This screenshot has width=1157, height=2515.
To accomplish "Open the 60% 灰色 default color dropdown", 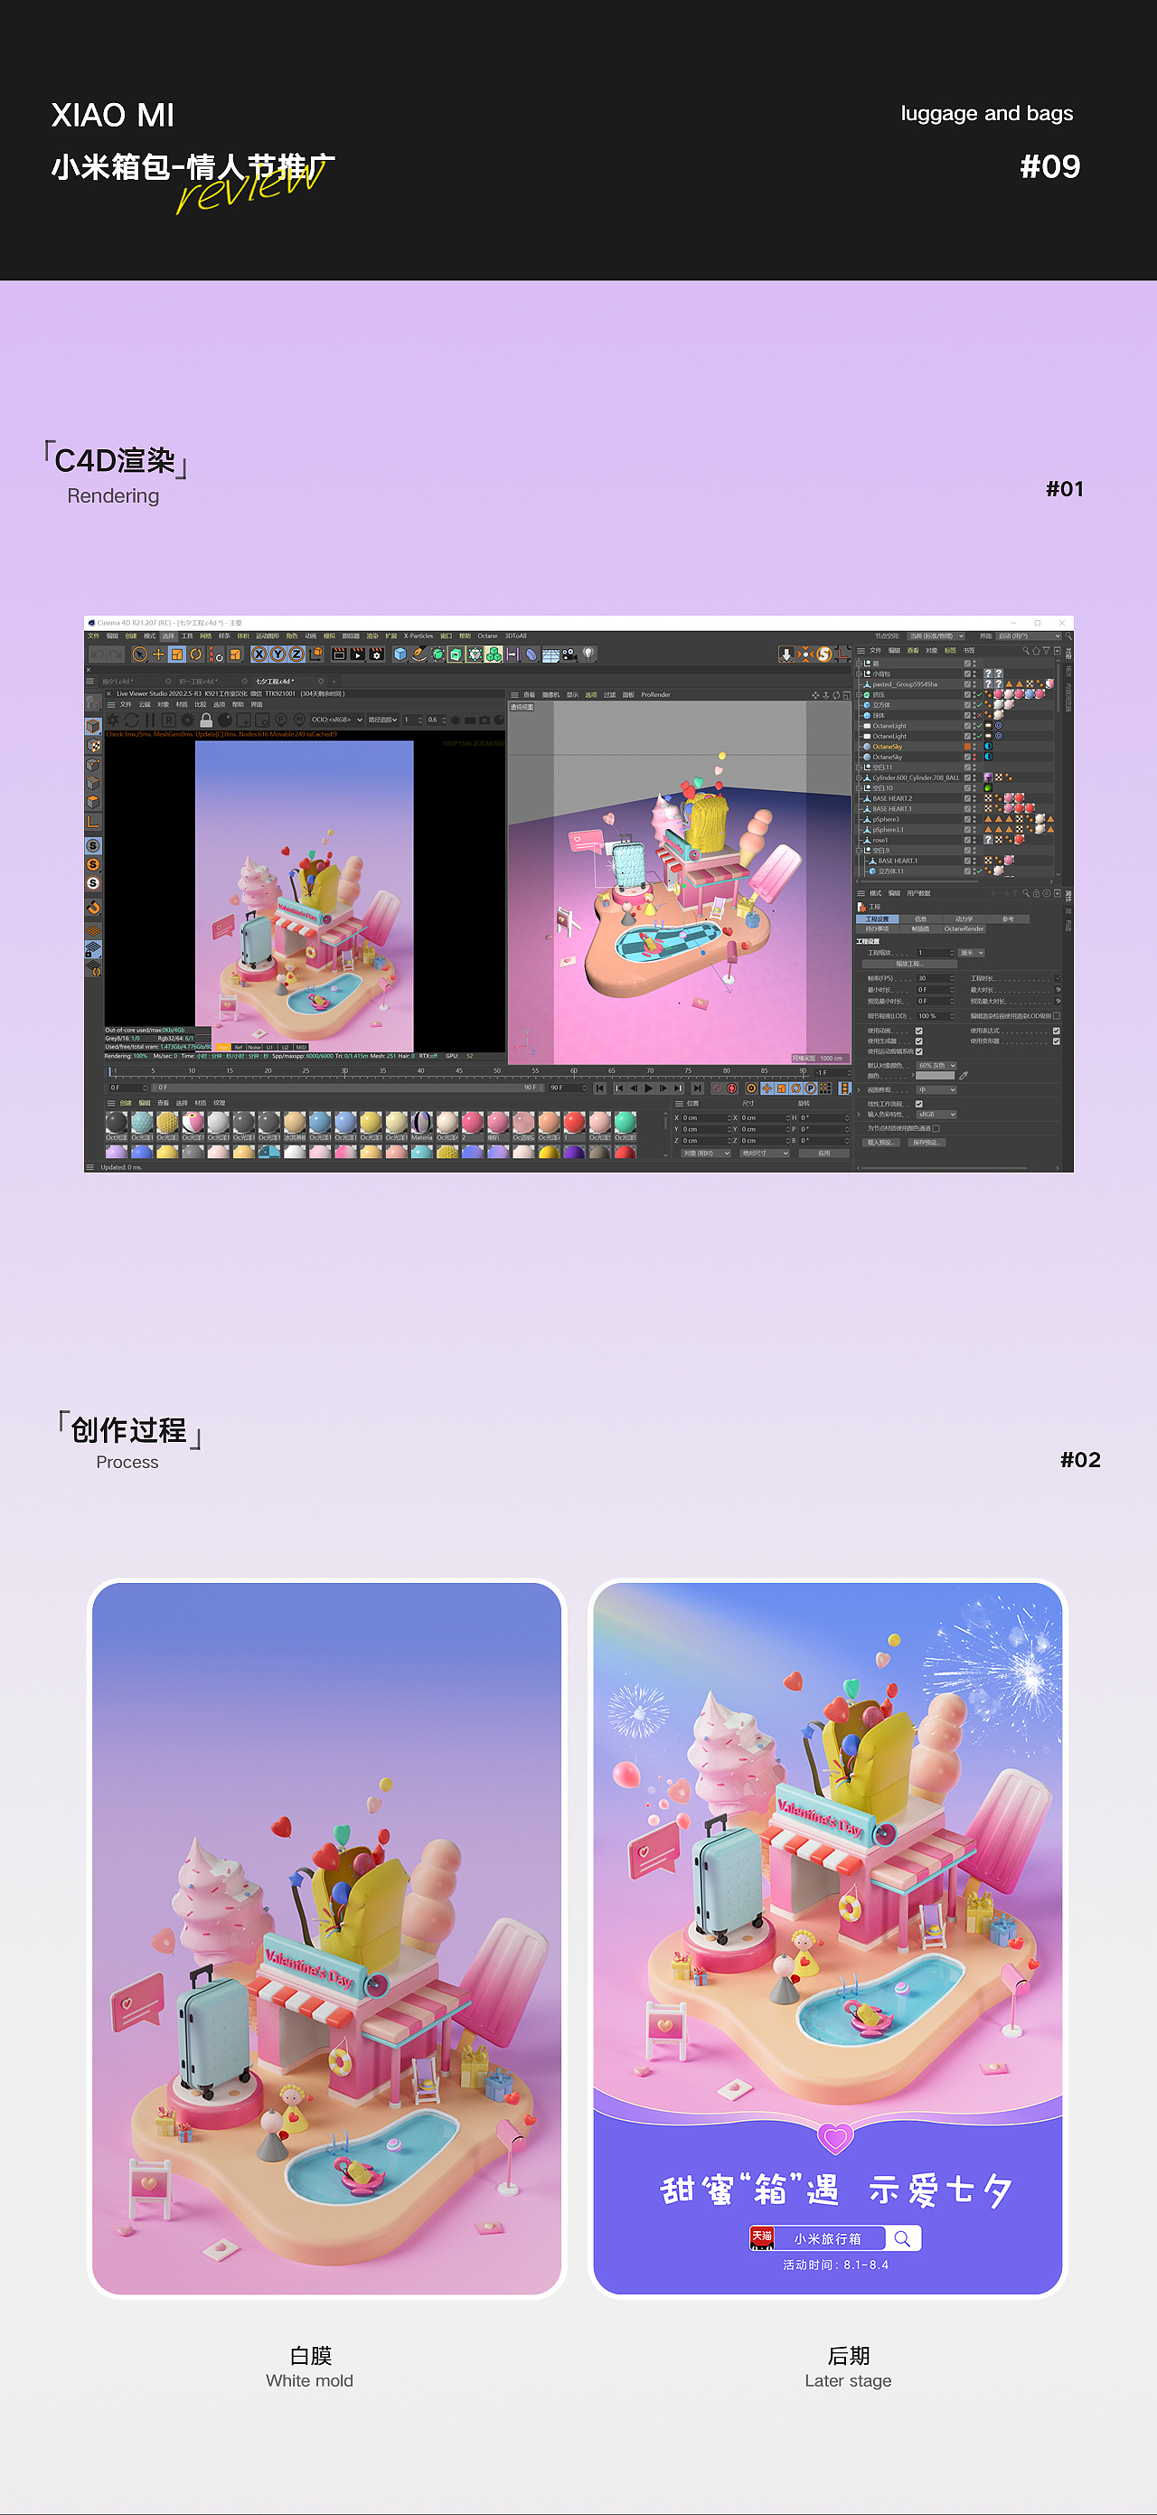I will click(x=936, y=1066).
